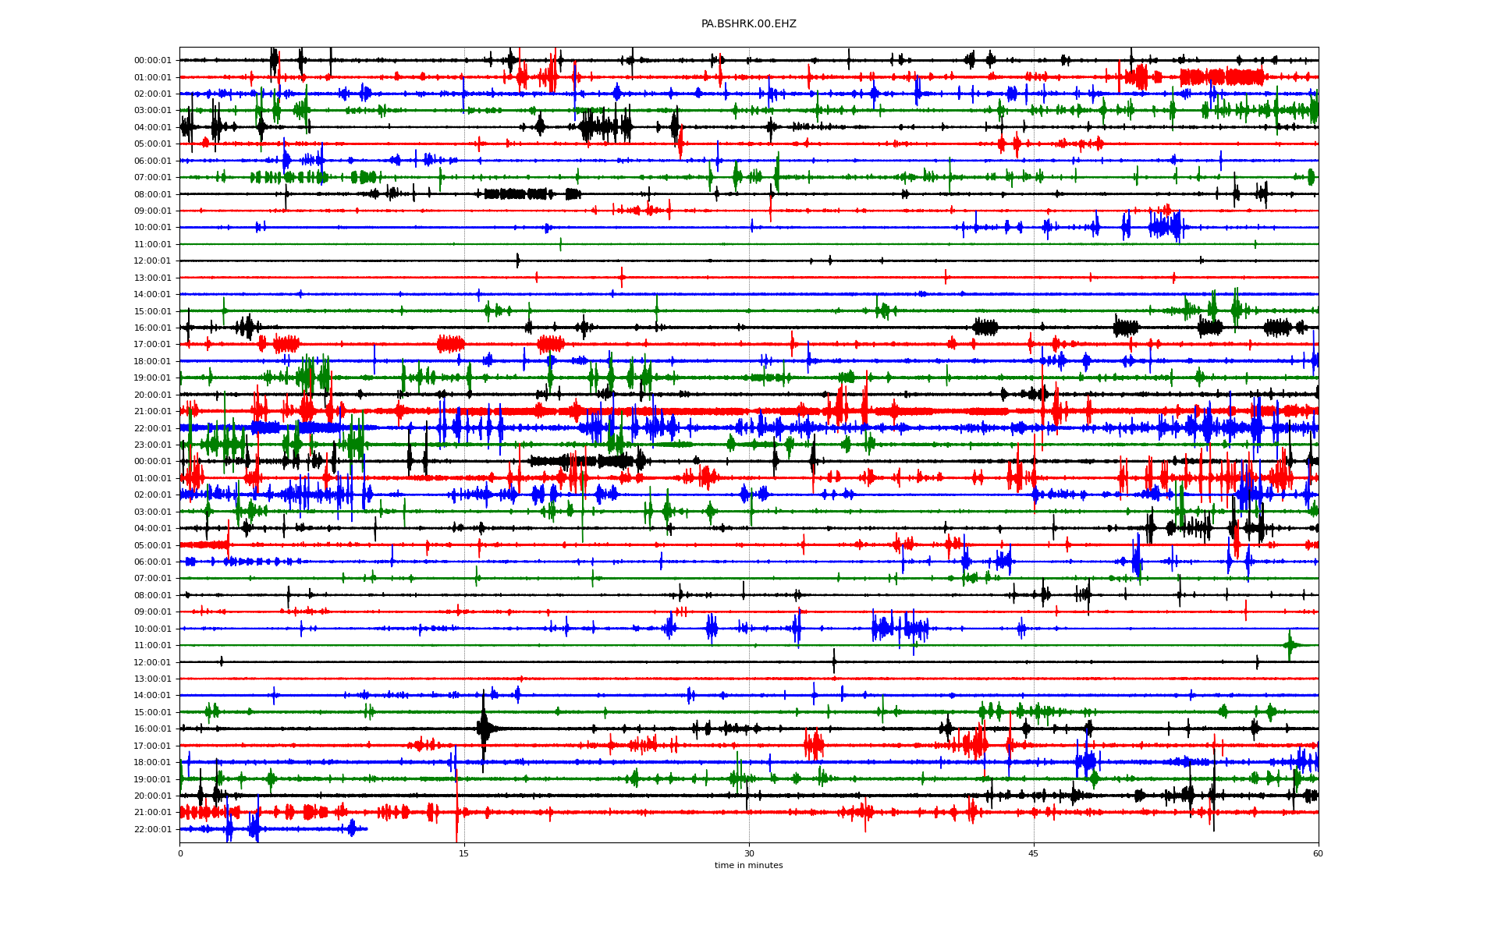Click the 15 minute axis tick label
The height and width of the screenshot is (936, 1498).
pyautogui.click(x=464, y=853)
